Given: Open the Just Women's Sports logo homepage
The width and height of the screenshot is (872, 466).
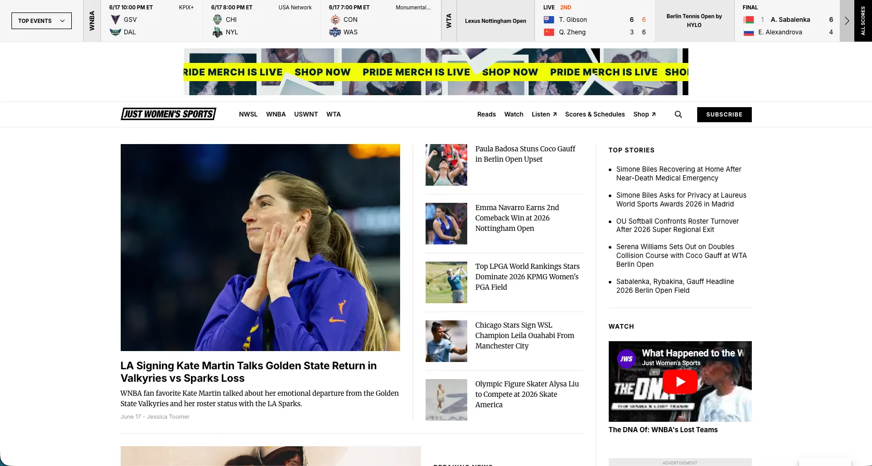Looking at the screenshot, I should point(169,114).
